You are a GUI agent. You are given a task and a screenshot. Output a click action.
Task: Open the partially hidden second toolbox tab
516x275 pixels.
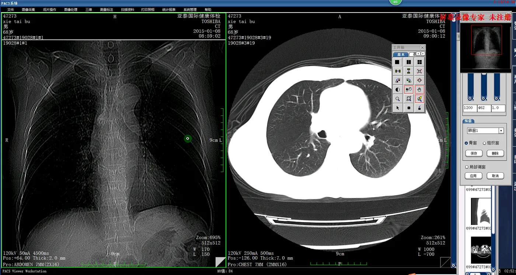pyautogui.click(x=413, y=54)
